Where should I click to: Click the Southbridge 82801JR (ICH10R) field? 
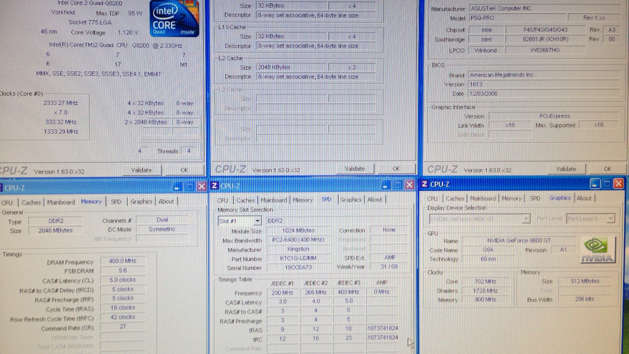(545, 40)
